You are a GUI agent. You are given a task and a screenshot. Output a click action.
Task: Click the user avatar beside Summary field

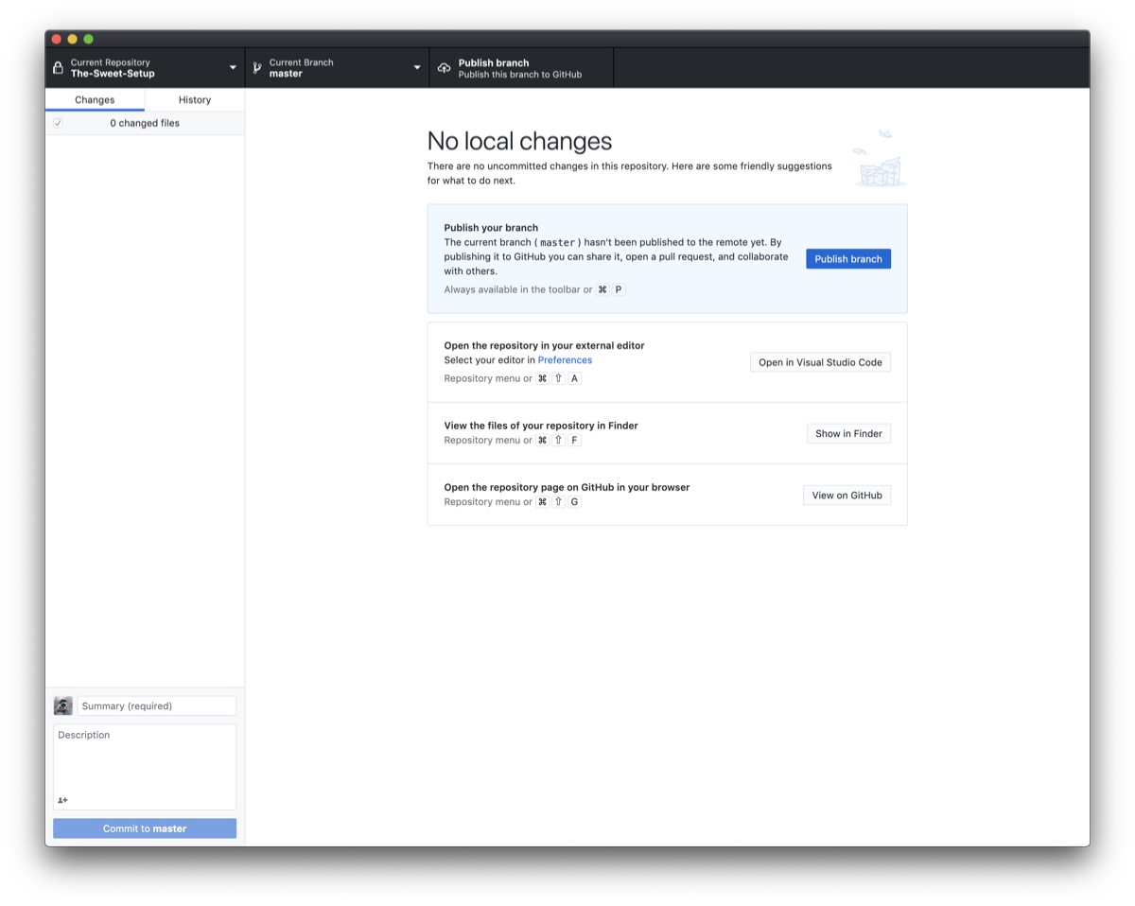63,706
